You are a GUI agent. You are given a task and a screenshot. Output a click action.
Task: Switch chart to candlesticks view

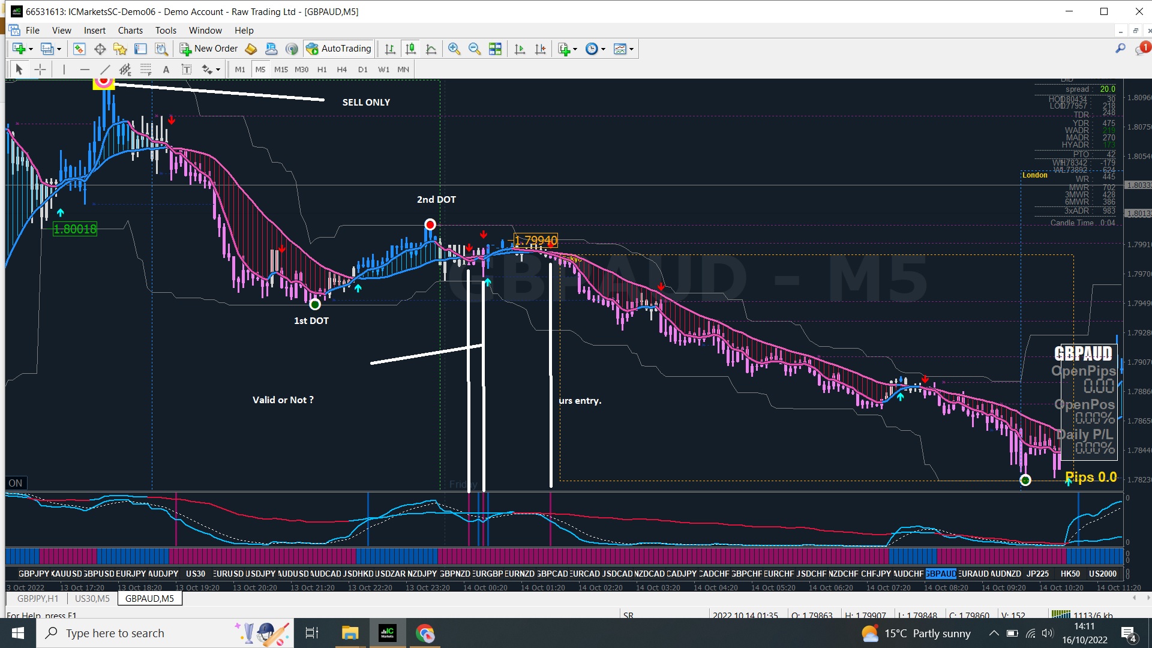[410, 49]
